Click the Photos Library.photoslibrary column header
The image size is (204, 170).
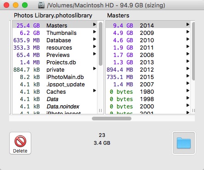(x=53, y=16)
